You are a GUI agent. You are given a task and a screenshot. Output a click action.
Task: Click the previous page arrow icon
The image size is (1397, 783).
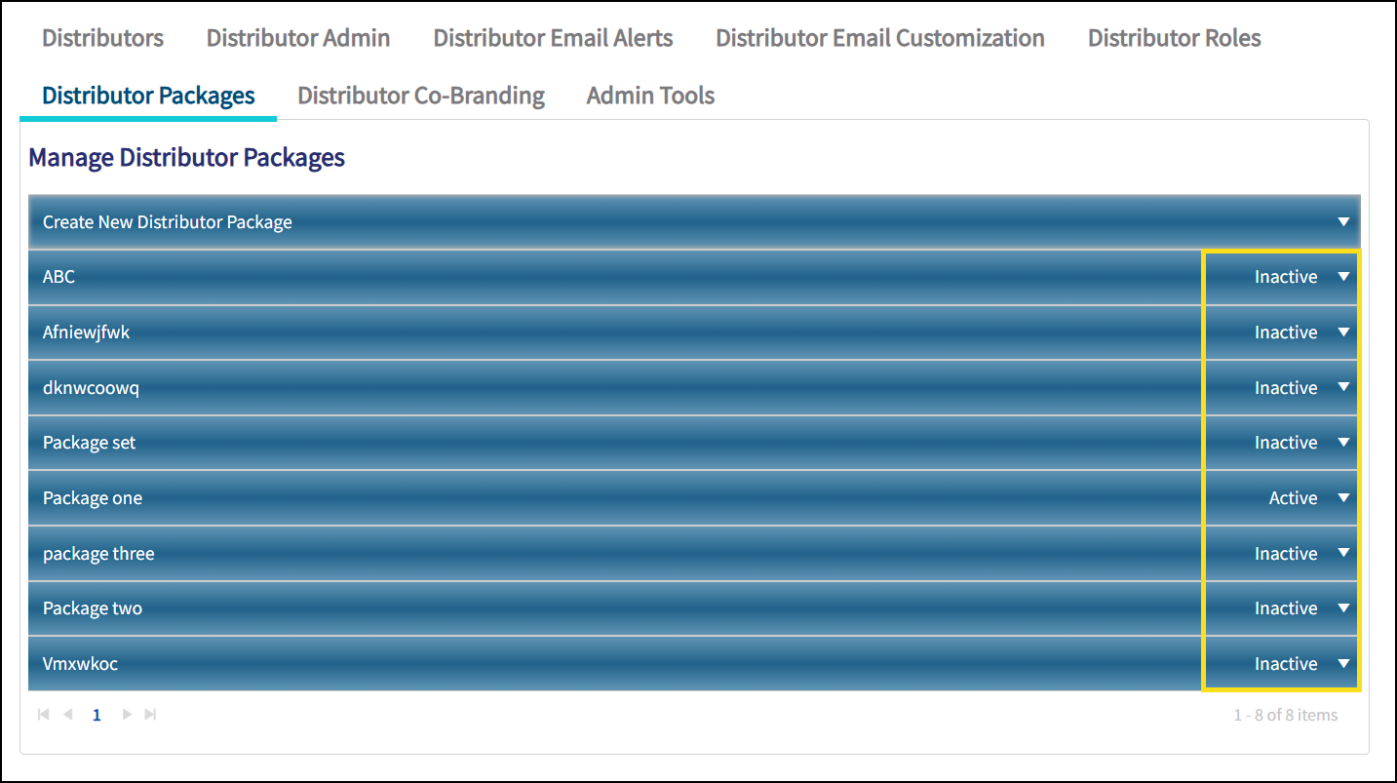68,715
